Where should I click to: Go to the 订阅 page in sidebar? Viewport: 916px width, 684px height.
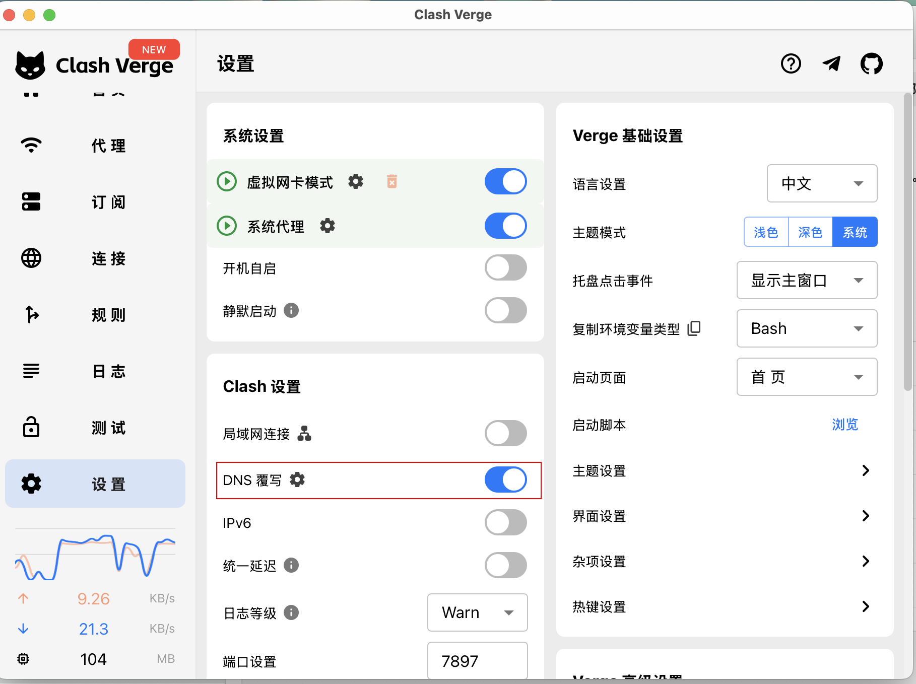click(x=95, y=202)
